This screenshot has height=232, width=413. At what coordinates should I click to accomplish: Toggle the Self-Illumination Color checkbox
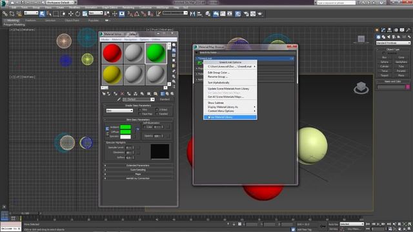[x=145, y=127]
